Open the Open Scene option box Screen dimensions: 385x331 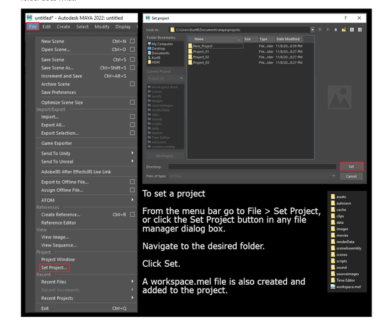tap(132, 49)
